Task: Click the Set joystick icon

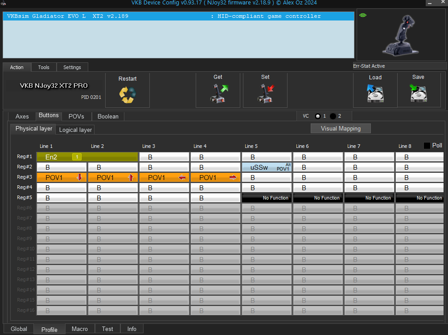Action: [x=266, y=94]
